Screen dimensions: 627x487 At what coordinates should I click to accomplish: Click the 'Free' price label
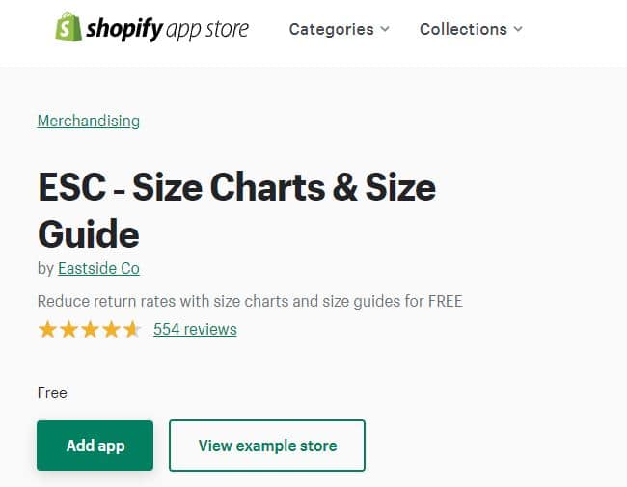[52, 392]
